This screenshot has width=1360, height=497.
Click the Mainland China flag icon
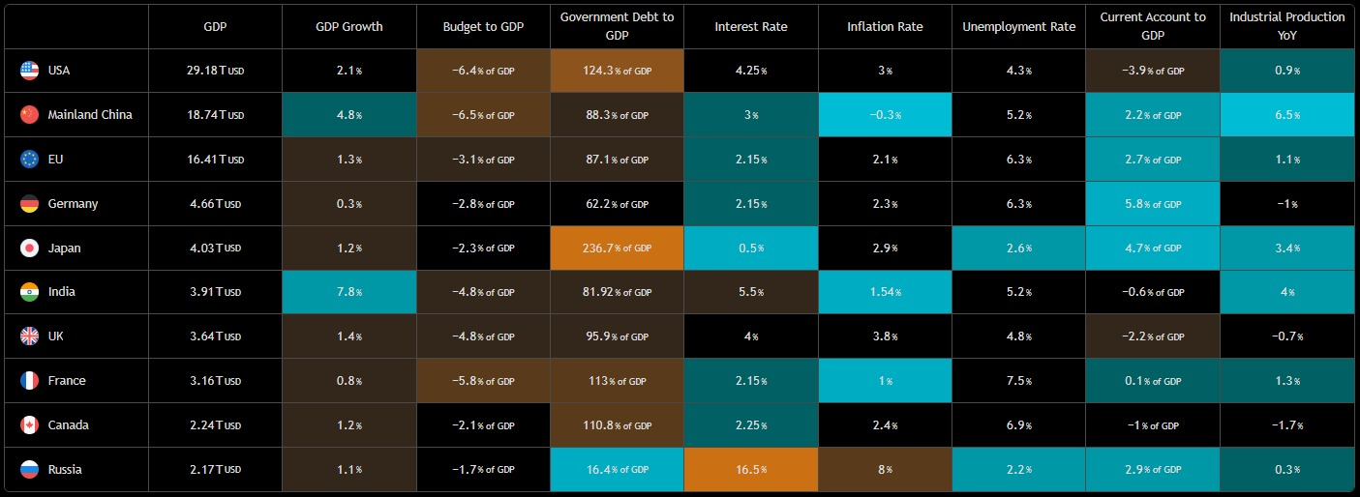(29, 115)
